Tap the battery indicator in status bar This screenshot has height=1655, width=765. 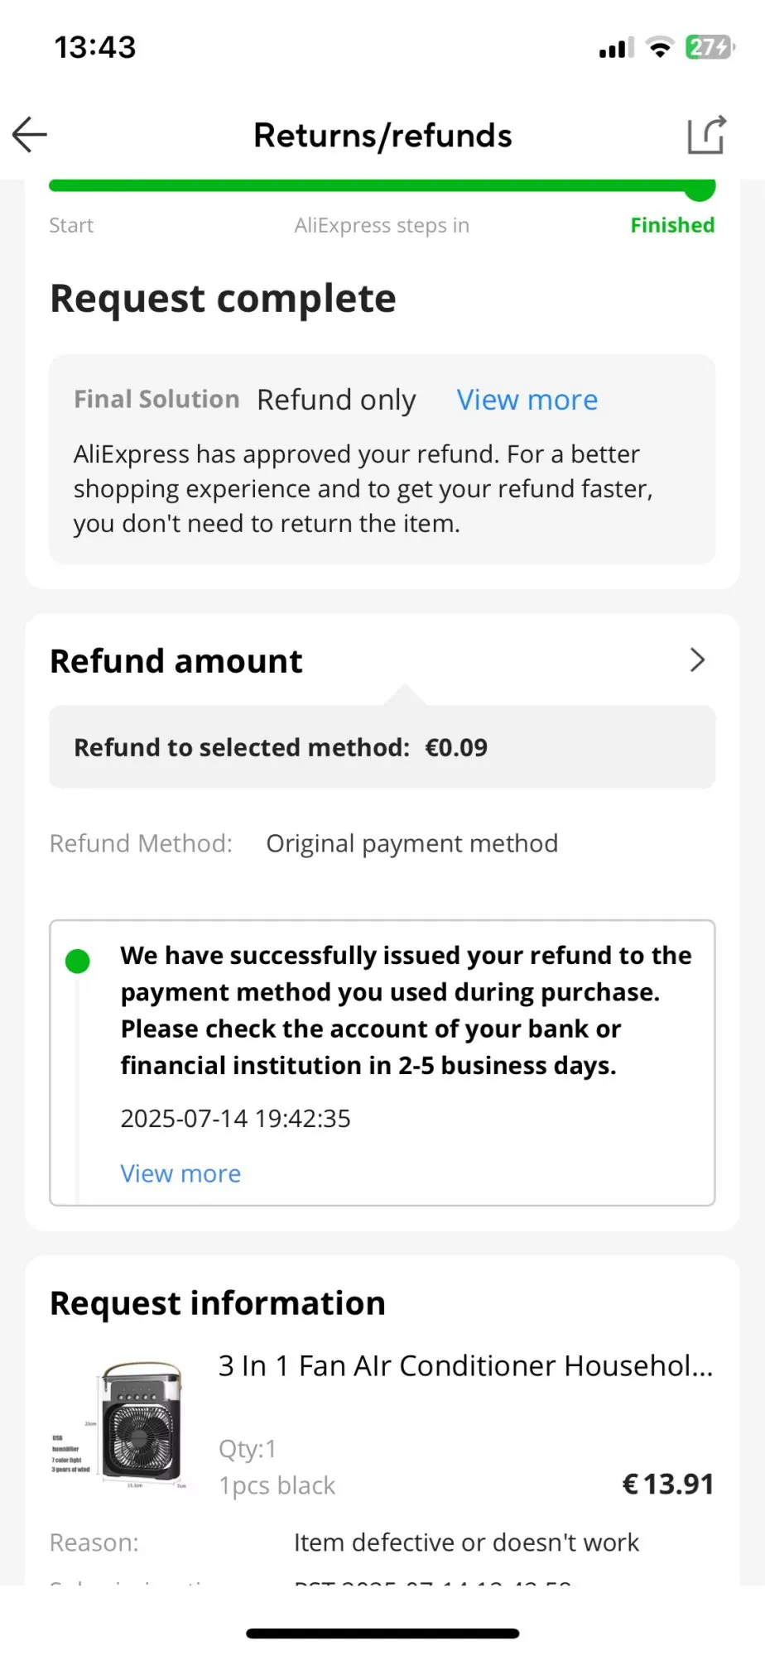(709, 47)
